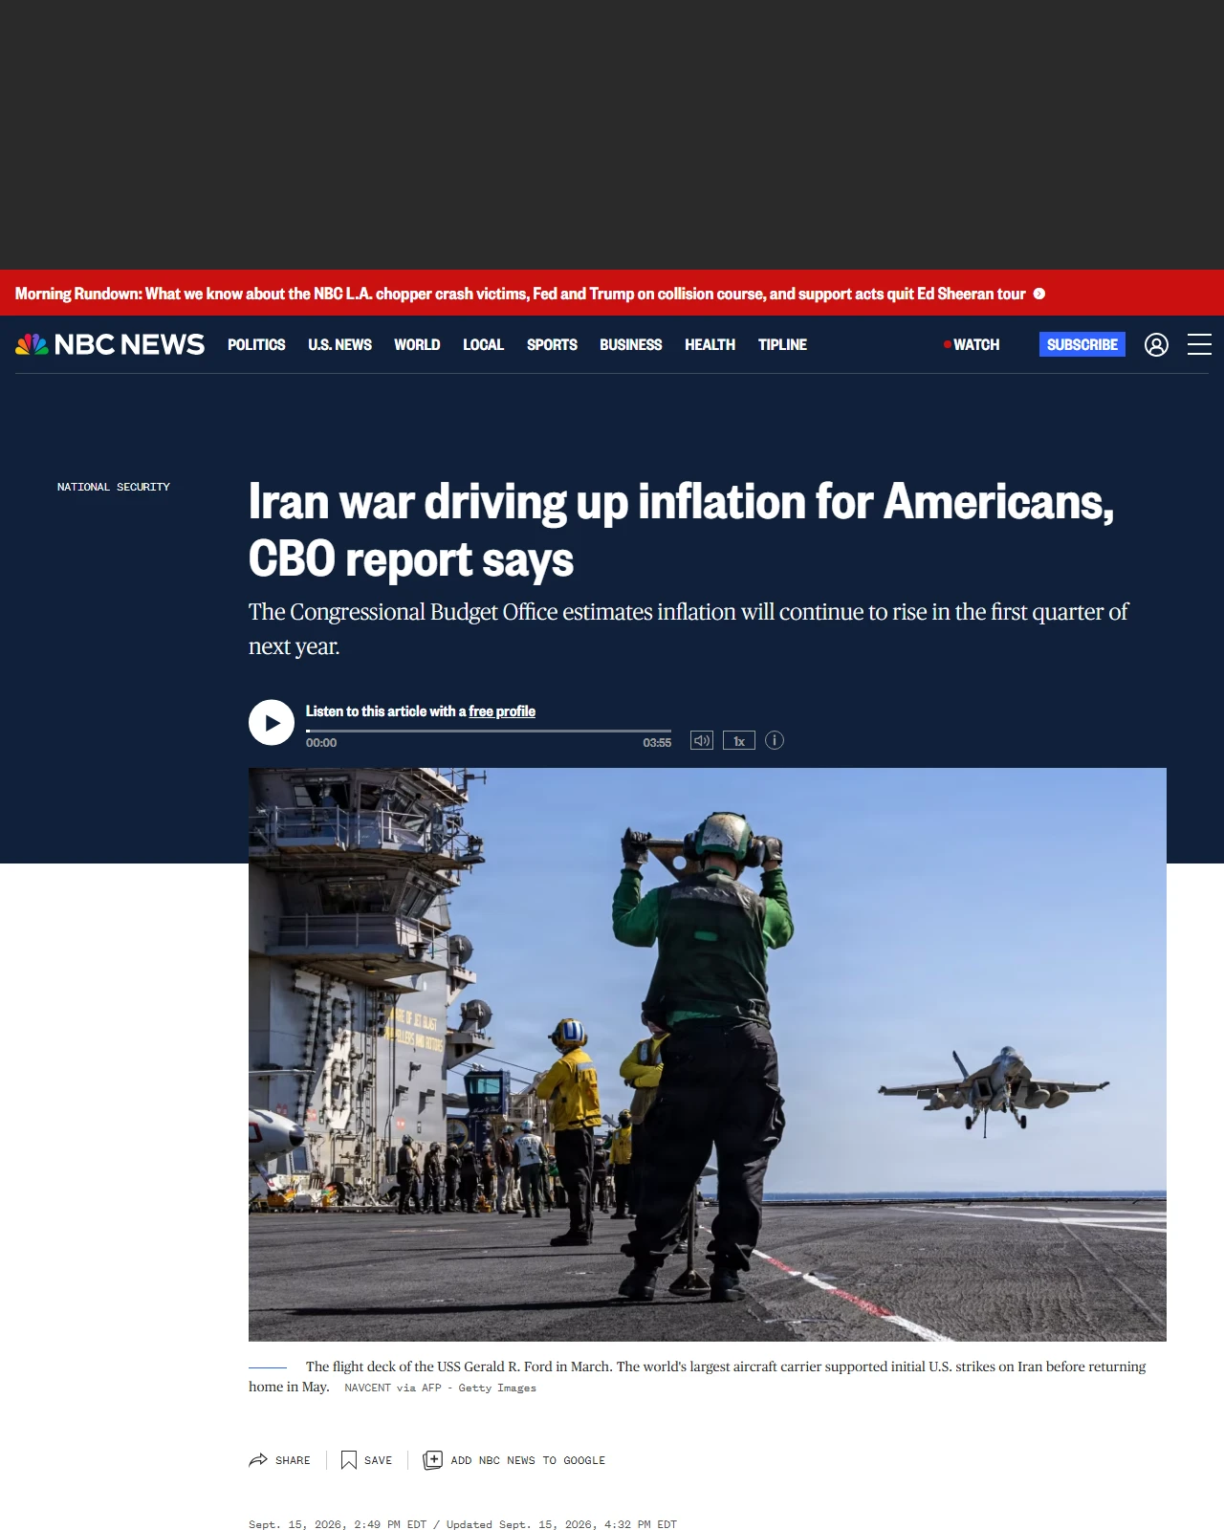Go to the Health section
The image size is (1224, 1530).
(x=710, y=344)
